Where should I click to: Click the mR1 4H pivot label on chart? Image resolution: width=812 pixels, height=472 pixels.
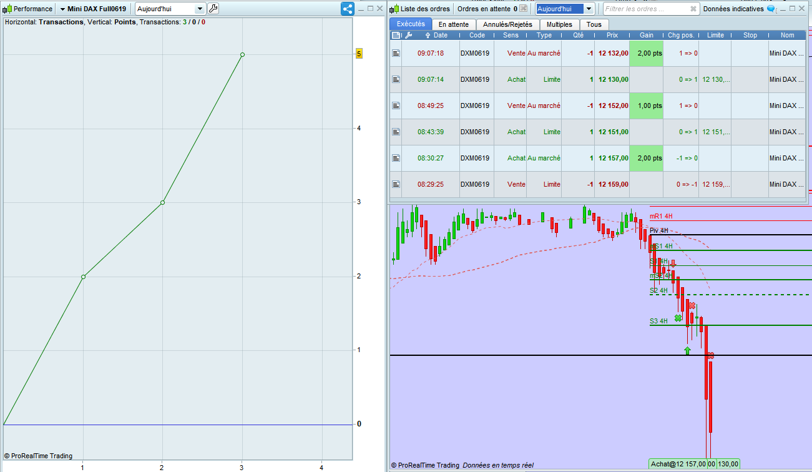[661, 216]
